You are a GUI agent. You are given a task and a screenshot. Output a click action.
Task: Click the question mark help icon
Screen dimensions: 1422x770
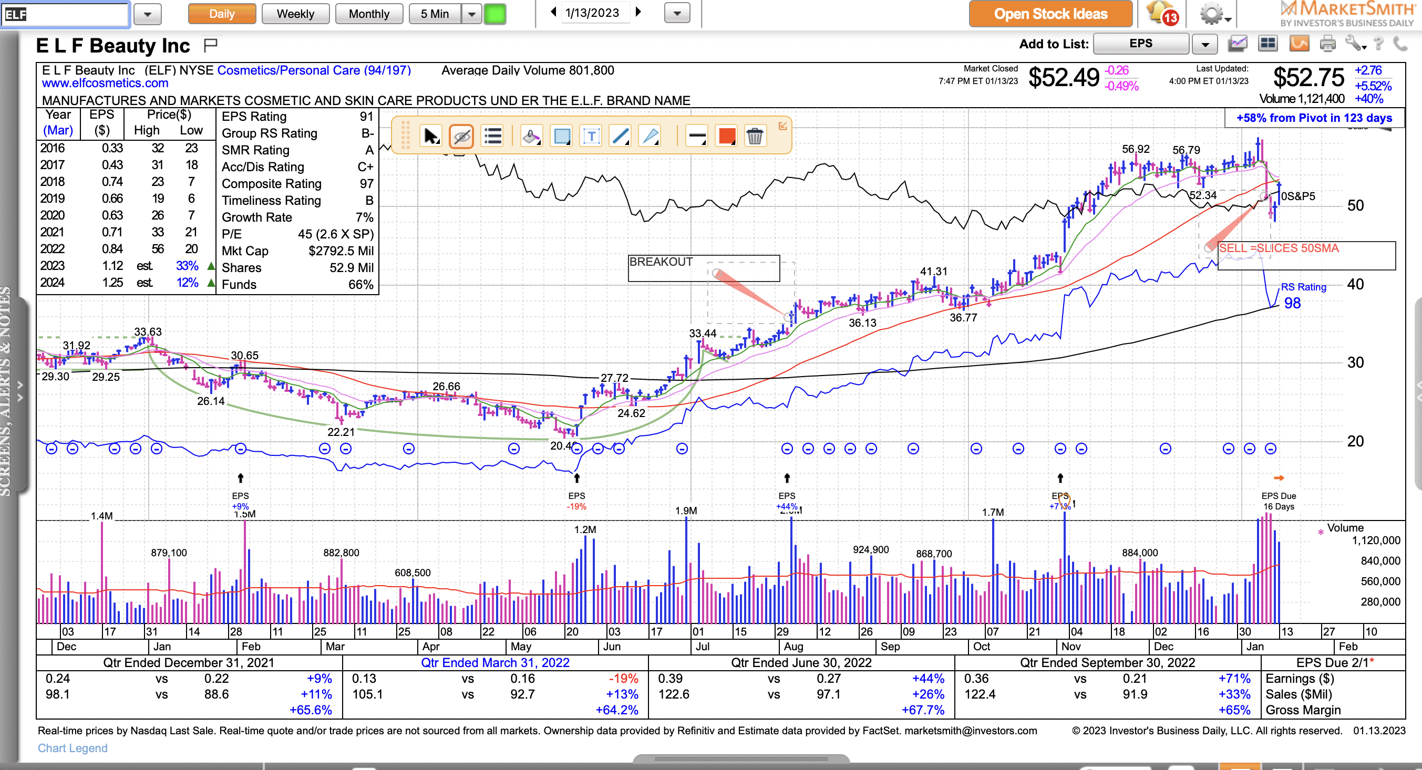click(1379, 44)
